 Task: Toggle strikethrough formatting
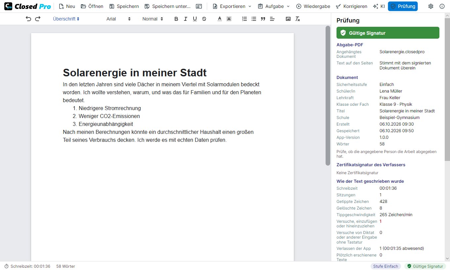[204, 19]
